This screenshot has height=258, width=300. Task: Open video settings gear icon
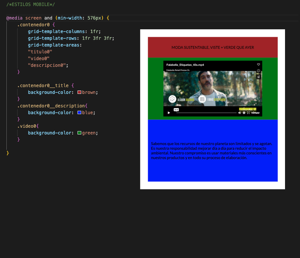[244, 113]
